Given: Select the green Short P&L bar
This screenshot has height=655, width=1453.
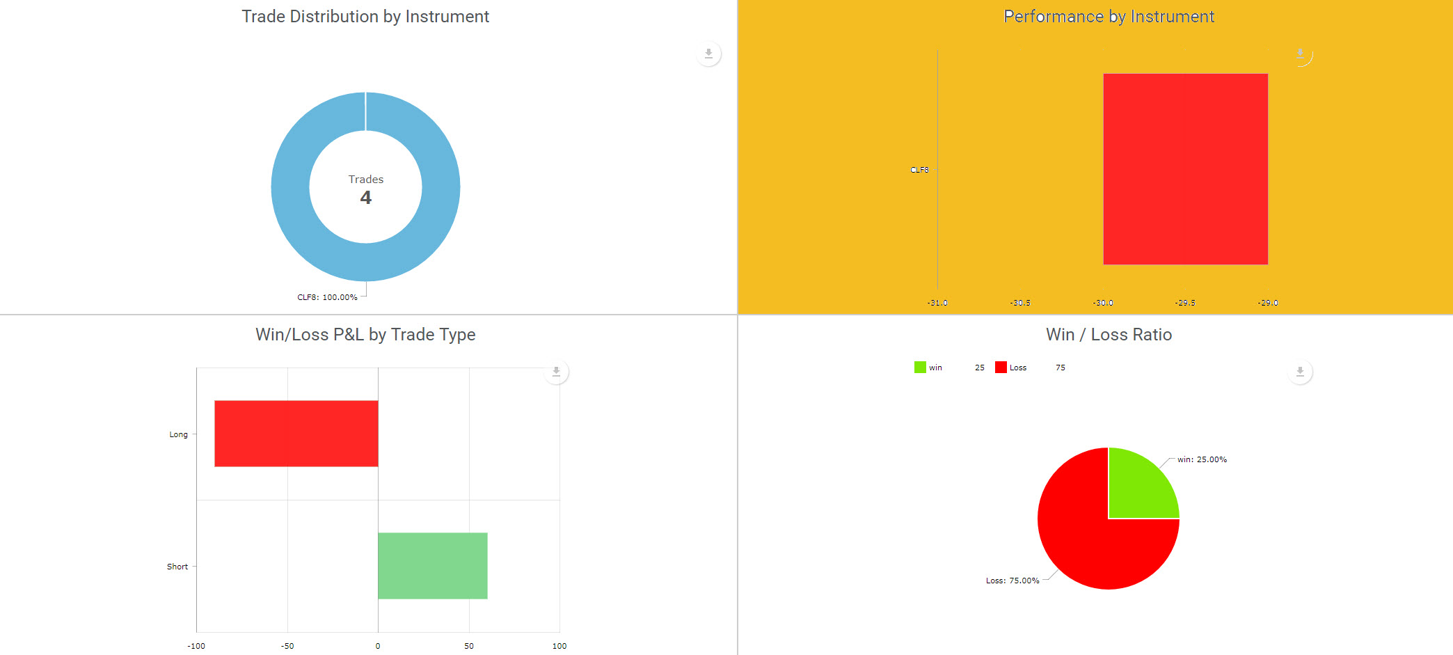Looking at the screenshot, I should click(433, 566).
